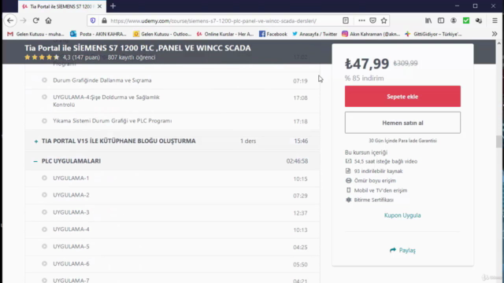Open the Library icon in toolbar
The image size is (504, 283).
point(428,20)
